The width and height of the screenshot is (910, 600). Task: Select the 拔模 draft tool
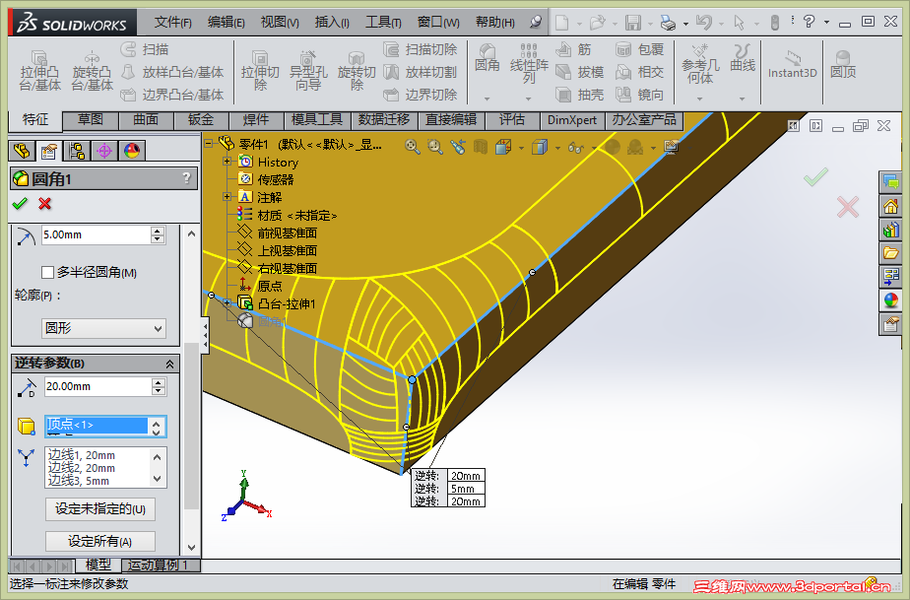click(x=580, y=72)
